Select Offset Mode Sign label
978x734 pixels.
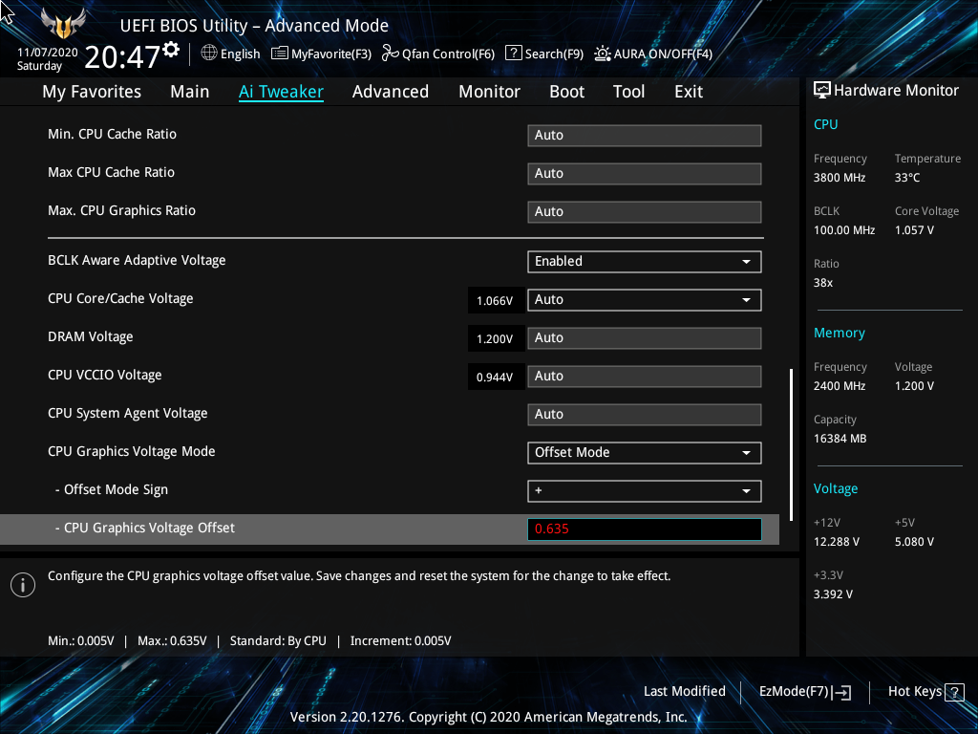coord(112,489)
